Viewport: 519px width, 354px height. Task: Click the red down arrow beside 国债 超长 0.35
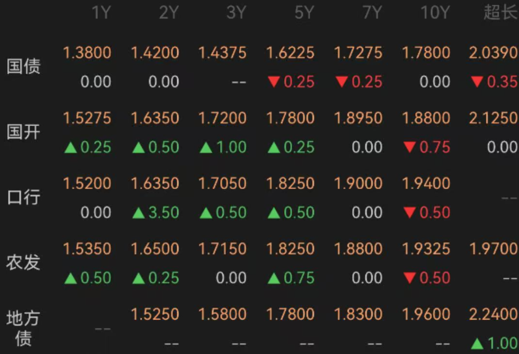(x=477, y=81)
